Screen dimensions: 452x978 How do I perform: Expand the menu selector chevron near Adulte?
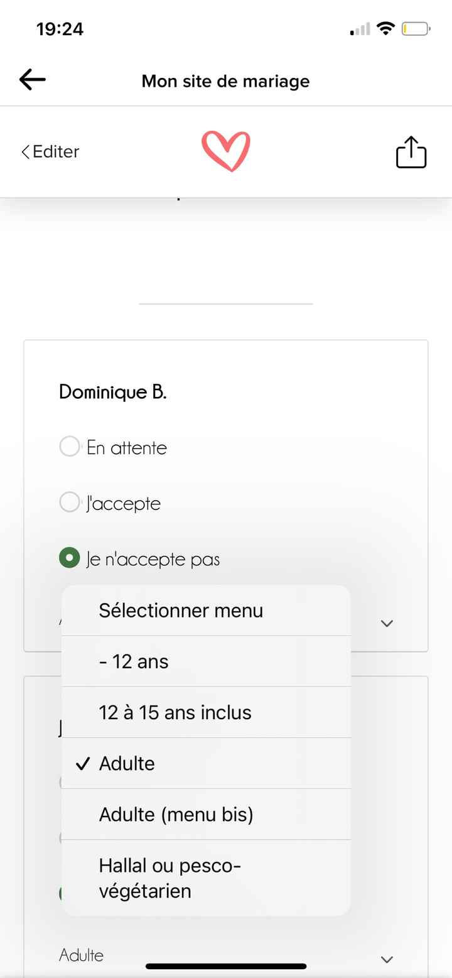tap(387, 623)
